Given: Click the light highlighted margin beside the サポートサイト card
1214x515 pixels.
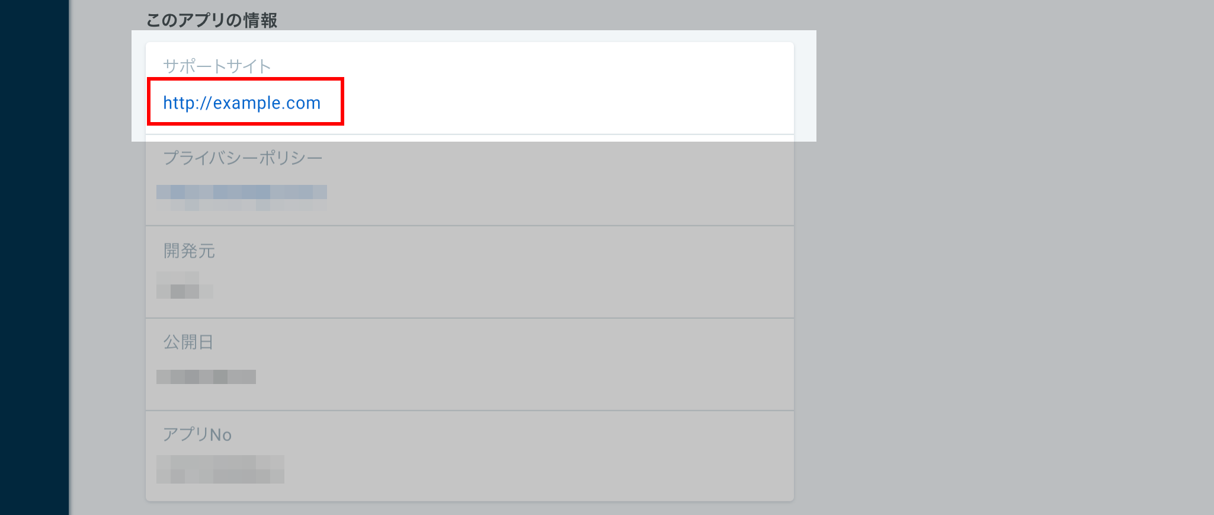Looking at the screenshot, I should (x=805, y=86).
